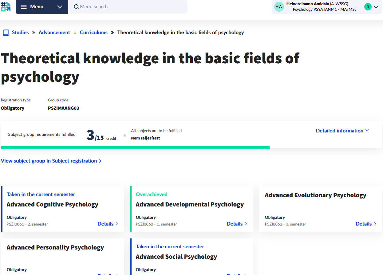Image resolution: width=383 pixels, height=275 pixels.
Task: Click the HA user avatar
Action: (279, 7)
